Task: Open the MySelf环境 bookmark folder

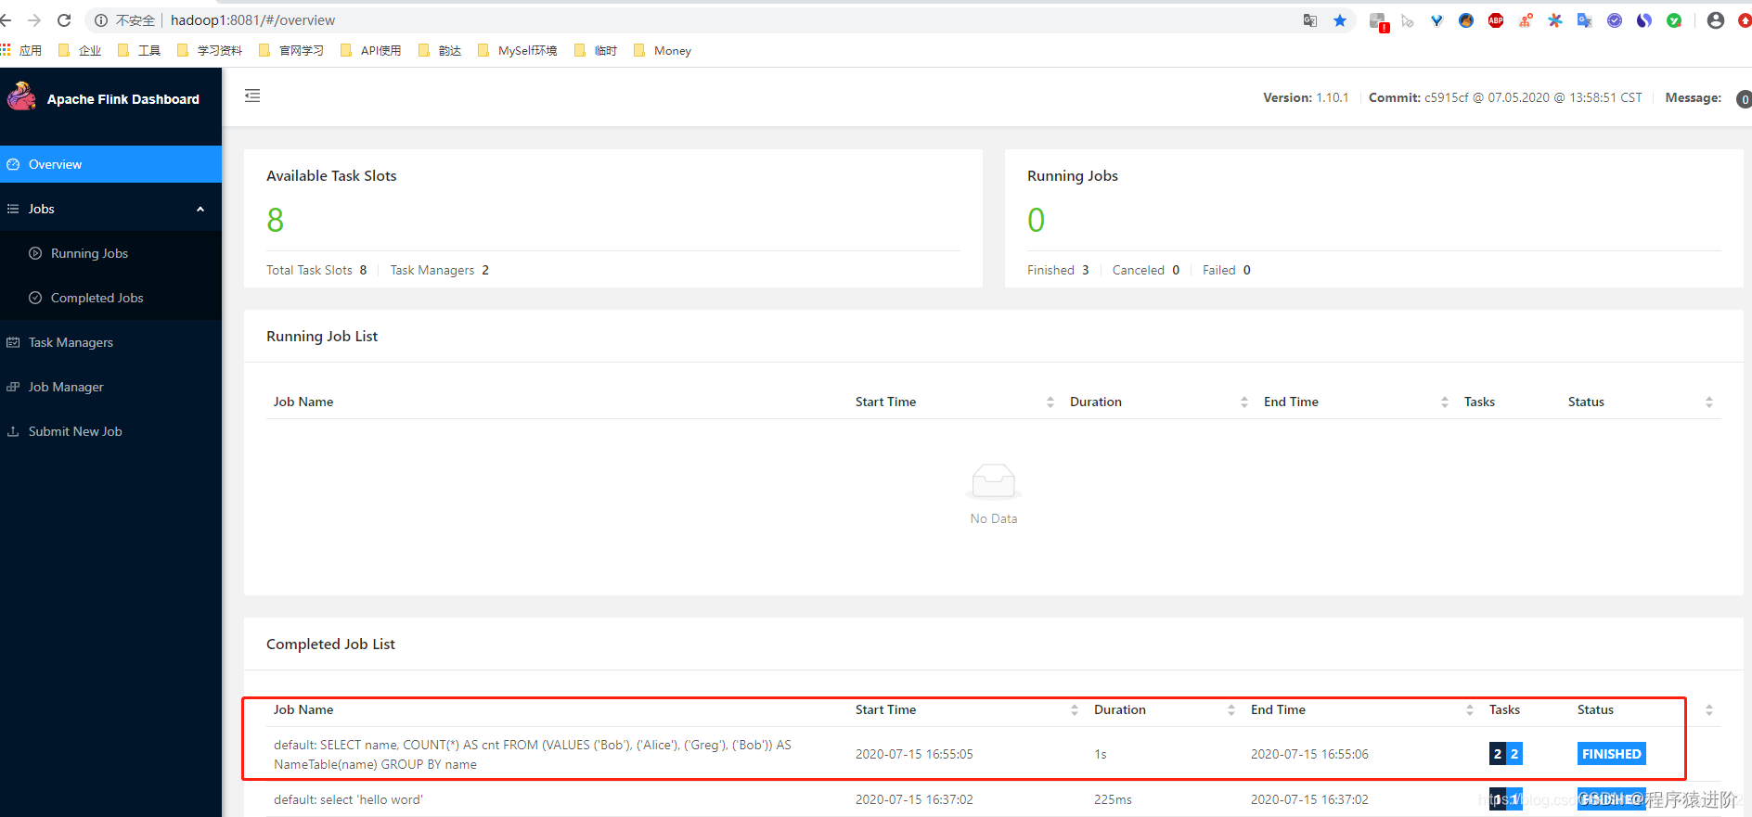Action: (x=518, y=50)
